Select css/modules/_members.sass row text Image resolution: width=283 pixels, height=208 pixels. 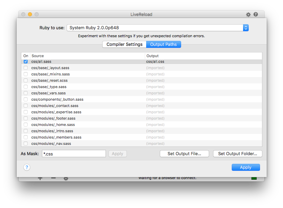pos(56,137)
